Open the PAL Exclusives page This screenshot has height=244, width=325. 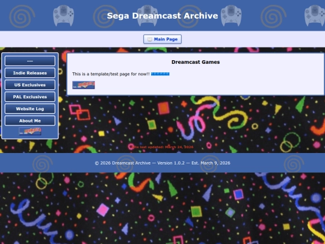coord(30,97)
